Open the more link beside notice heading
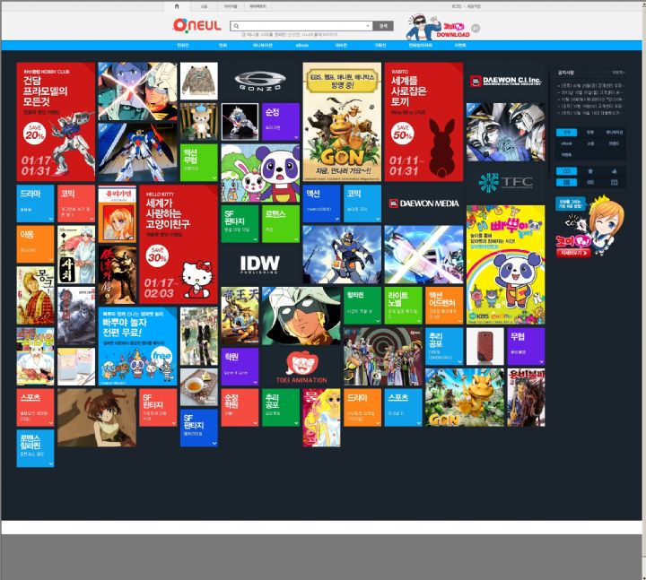646x580 pixels. 617,73
